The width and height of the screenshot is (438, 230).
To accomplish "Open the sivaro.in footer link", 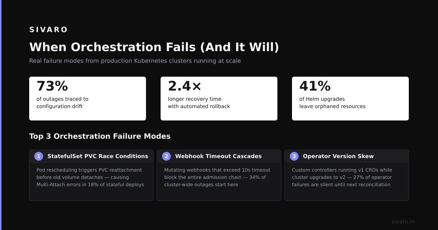I will tap(403, 222).
